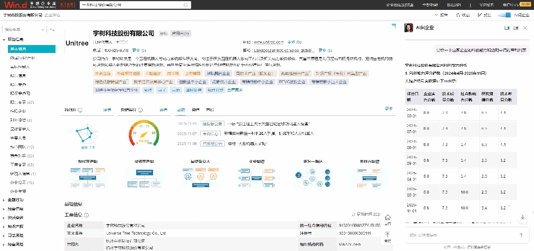Switch to the 舆情 tab
The height and width of the screenshot is (251, 534).
click(x=196, y=110)
